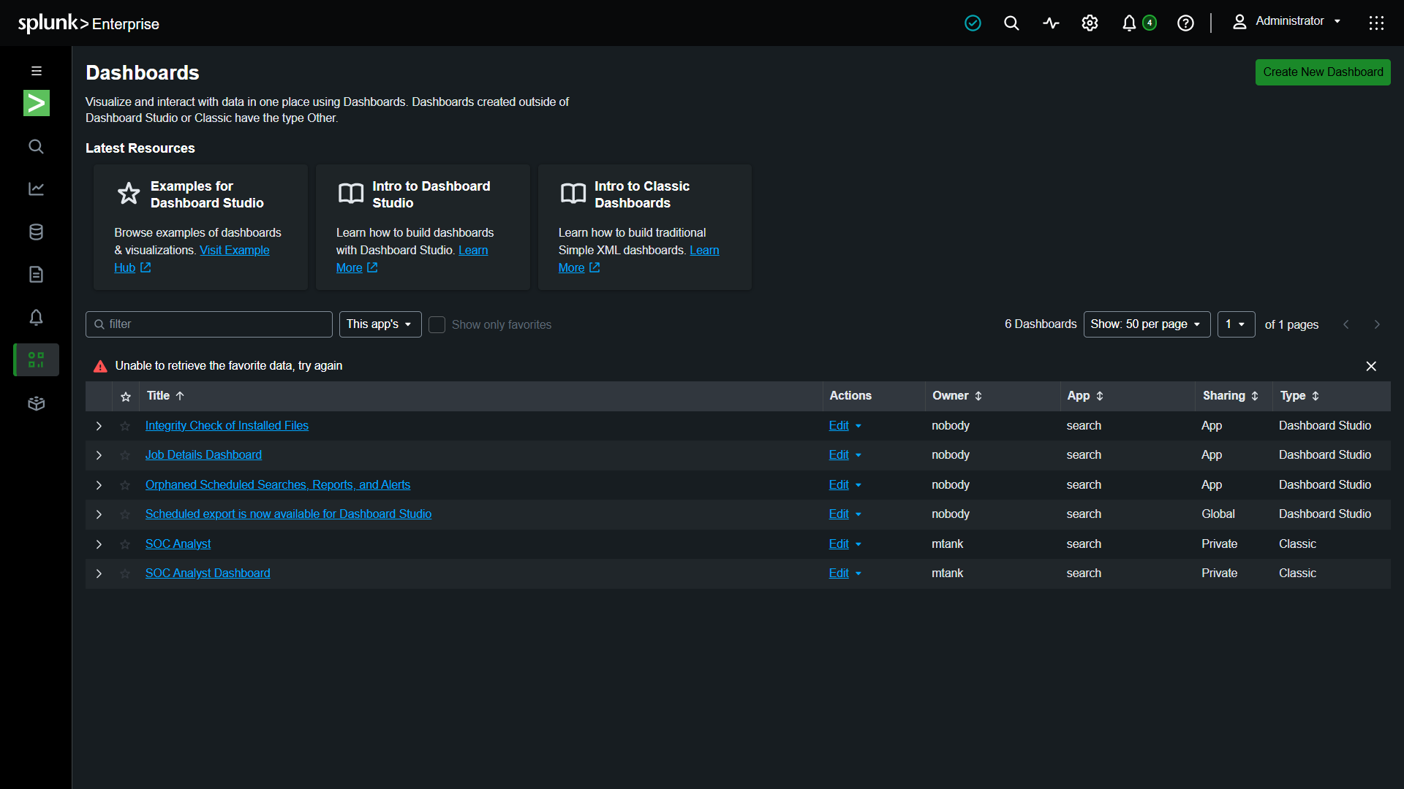Open the top bar search icon
1404x789 pixels.
click(1011, 23)
